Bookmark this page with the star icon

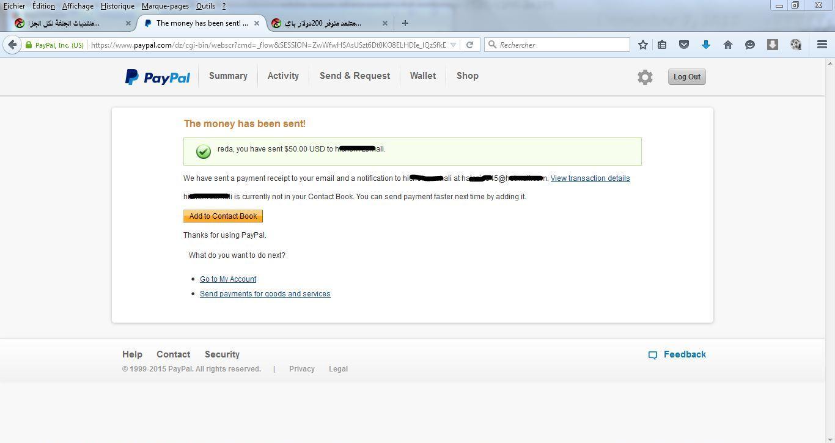(x=643, y=45)
